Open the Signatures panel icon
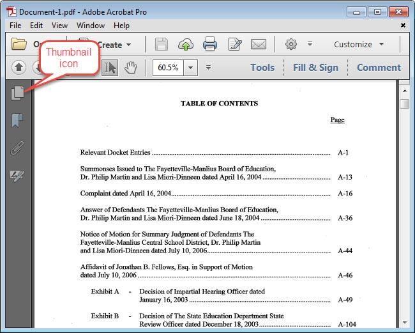This screenshot has width=415, height=333. click(17, 176)
